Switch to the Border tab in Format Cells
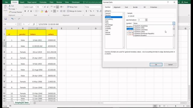 tap(135, 7)
